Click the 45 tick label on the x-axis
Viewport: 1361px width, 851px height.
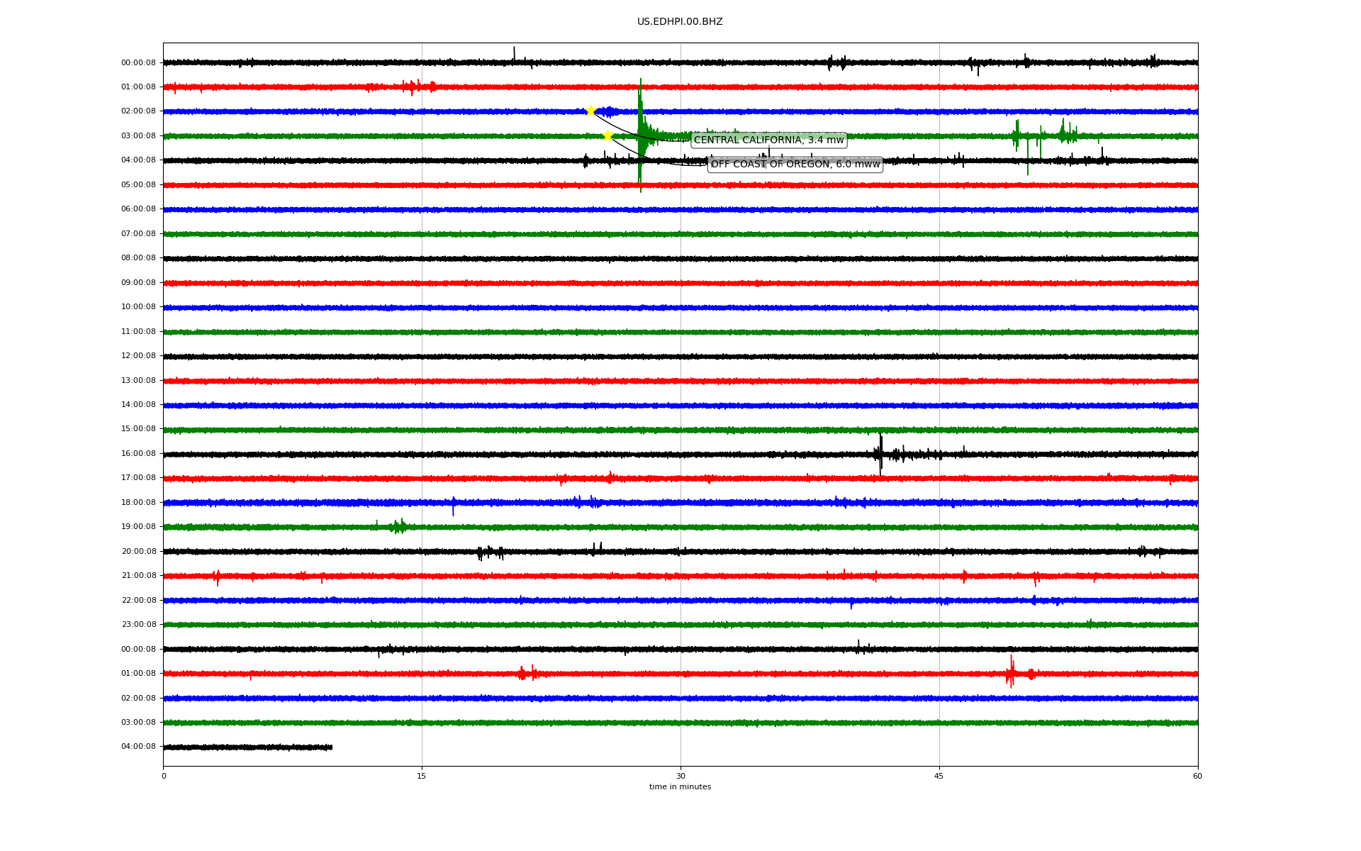tap(939, 776)
